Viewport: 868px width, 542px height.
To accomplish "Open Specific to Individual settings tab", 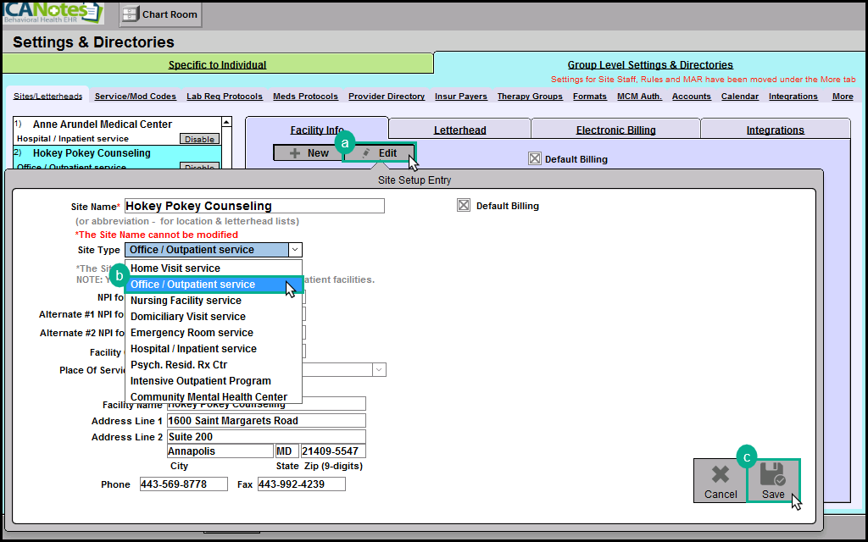I will [217, 64].
